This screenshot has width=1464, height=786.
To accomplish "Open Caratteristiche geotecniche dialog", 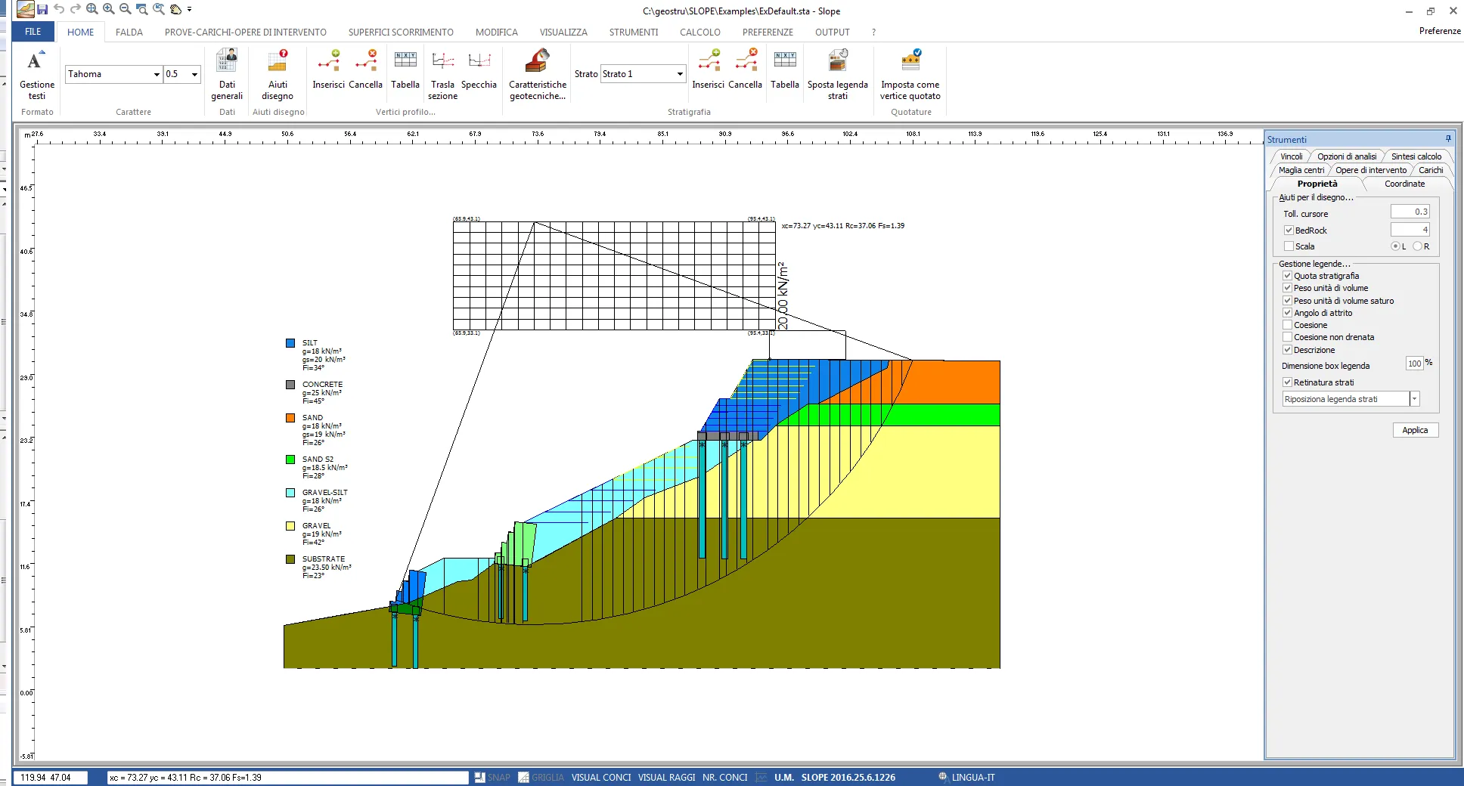I will 538,74.
